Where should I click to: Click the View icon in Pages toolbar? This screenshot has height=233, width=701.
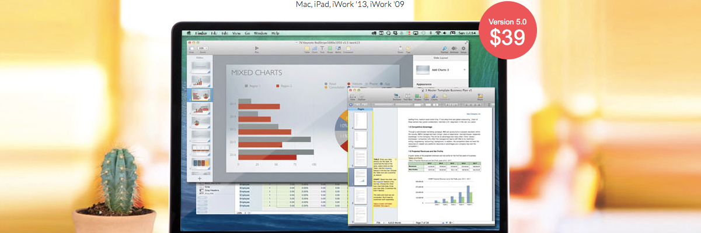(352, 97)
